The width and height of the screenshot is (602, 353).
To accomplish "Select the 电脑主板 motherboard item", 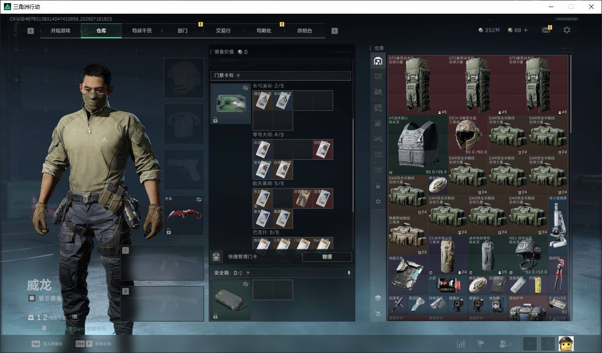I will pyautogui.click(x=408, y=275).
